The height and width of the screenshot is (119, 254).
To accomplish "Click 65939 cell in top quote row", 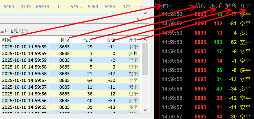I will 42,6.
